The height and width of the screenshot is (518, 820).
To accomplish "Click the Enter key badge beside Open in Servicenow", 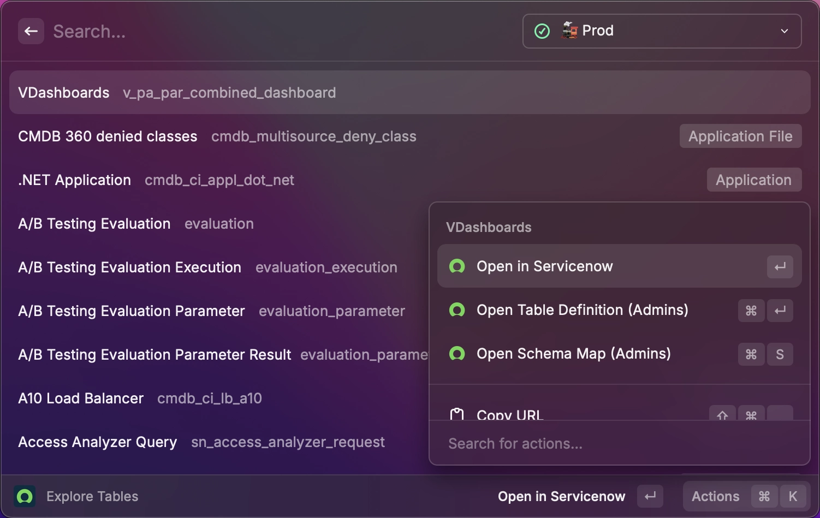I will pos(780,266).
